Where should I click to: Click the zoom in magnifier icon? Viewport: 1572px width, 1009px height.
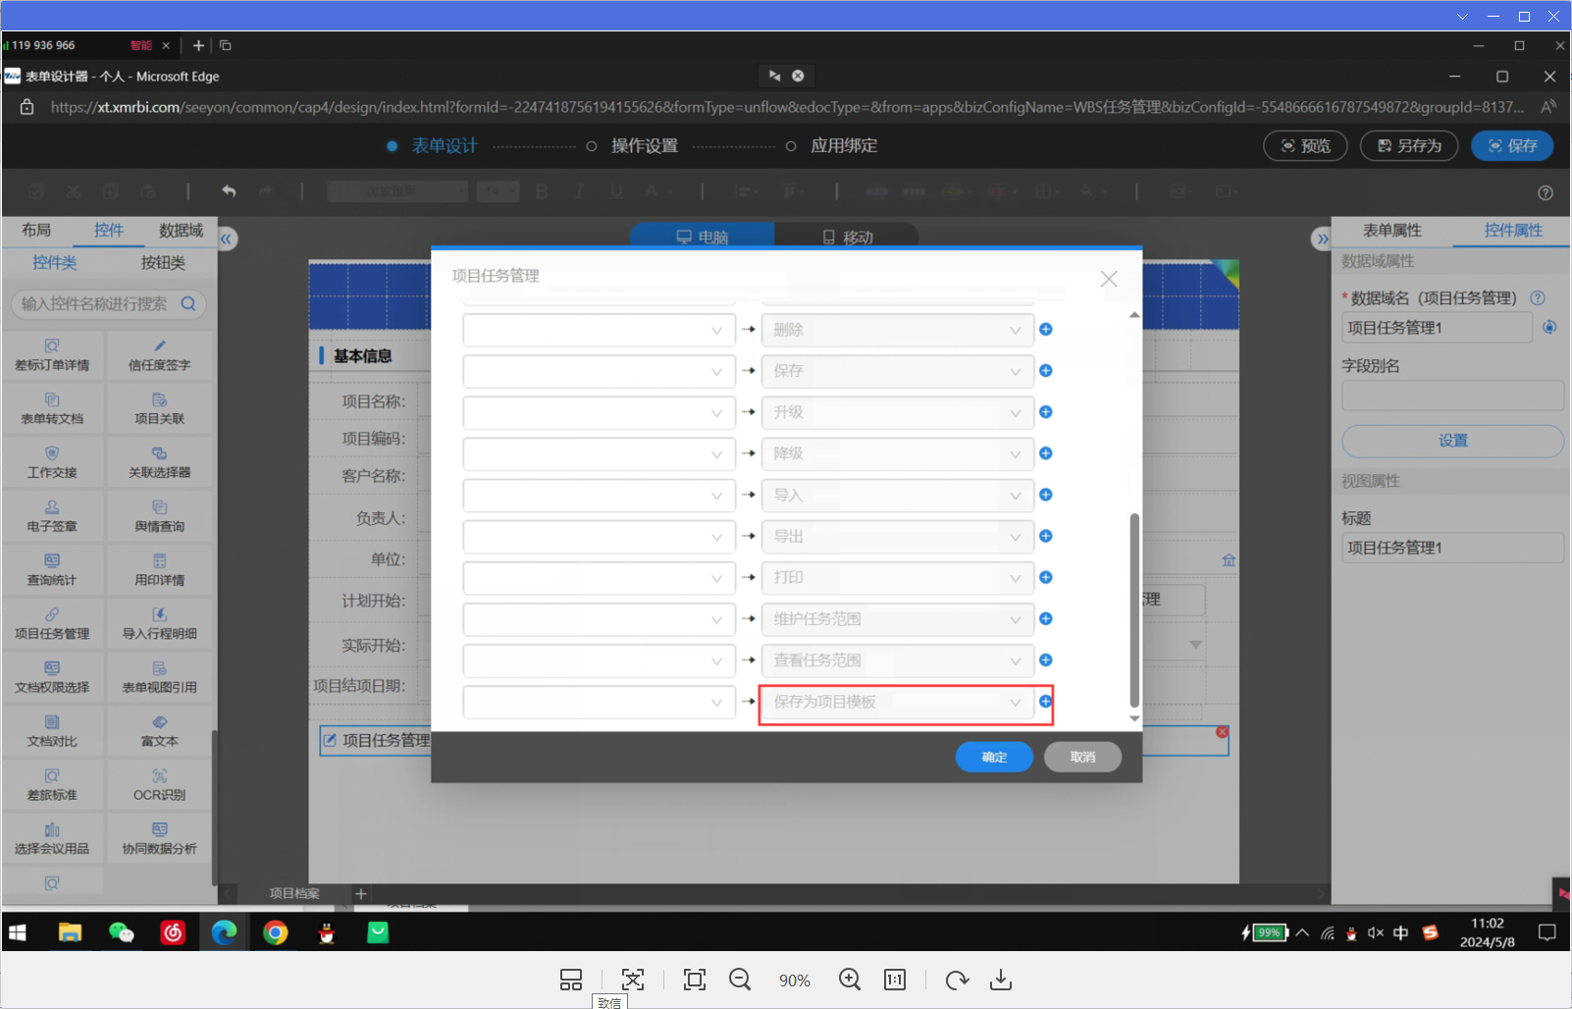(850, 980)
